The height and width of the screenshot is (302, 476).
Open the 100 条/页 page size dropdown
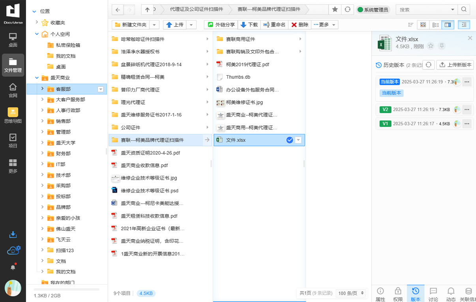click(350, 293)
